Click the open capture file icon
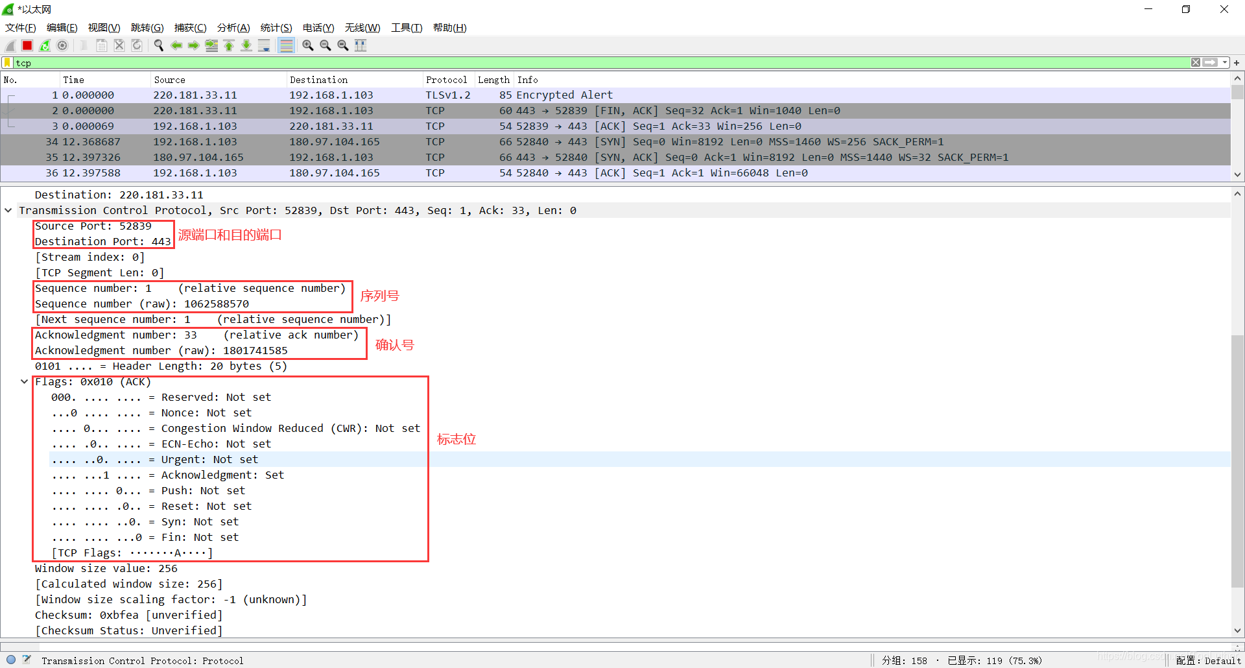The image size is (1245, 668). (x=84, y=45)
